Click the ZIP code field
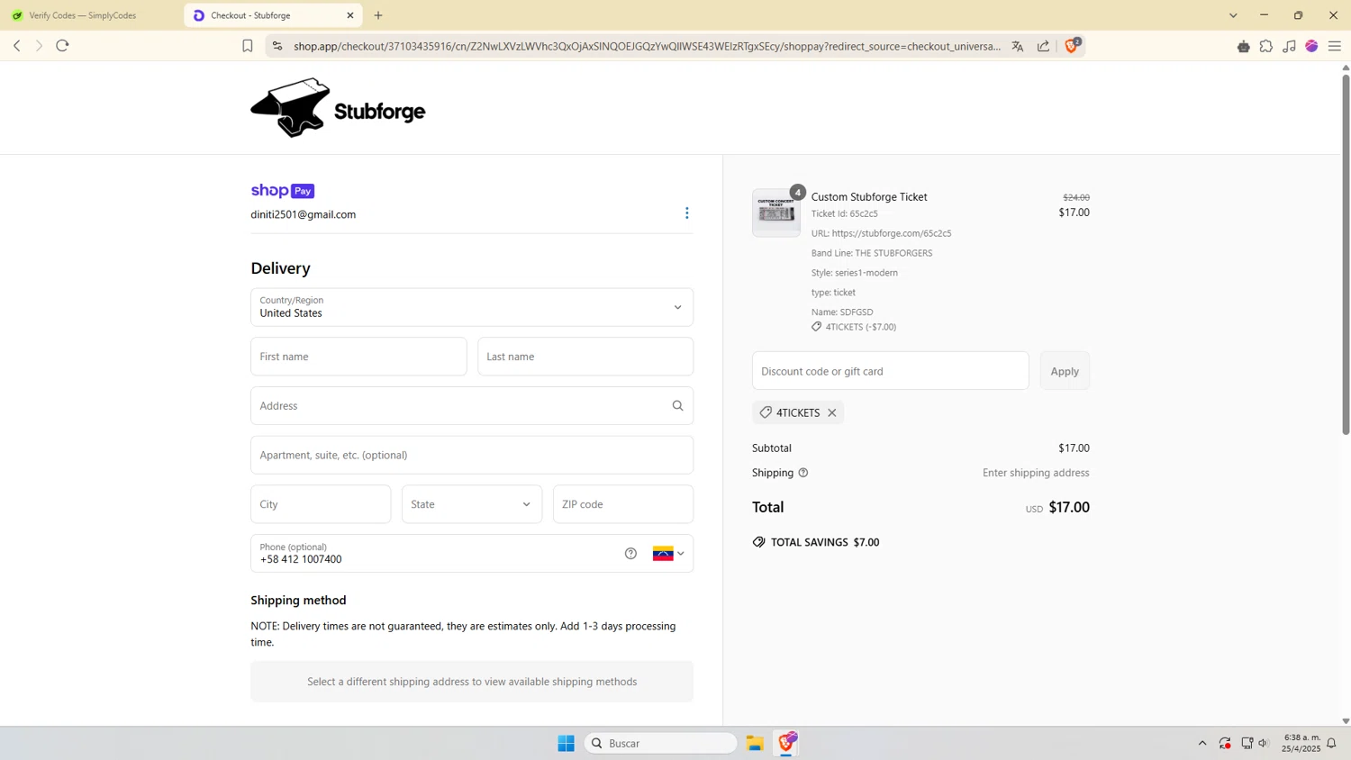This screenshot has height=760, width=1351. coord(623,504)
